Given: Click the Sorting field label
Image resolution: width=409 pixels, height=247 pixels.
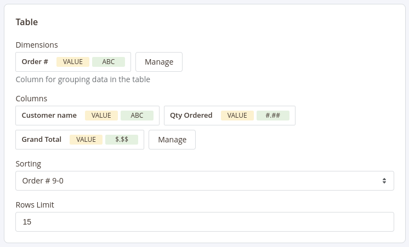Looking at the screenshot, I should (x=29, y=164).
